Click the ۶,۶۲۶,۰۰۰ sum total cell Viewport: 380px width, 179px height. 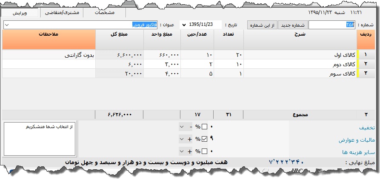120,115
